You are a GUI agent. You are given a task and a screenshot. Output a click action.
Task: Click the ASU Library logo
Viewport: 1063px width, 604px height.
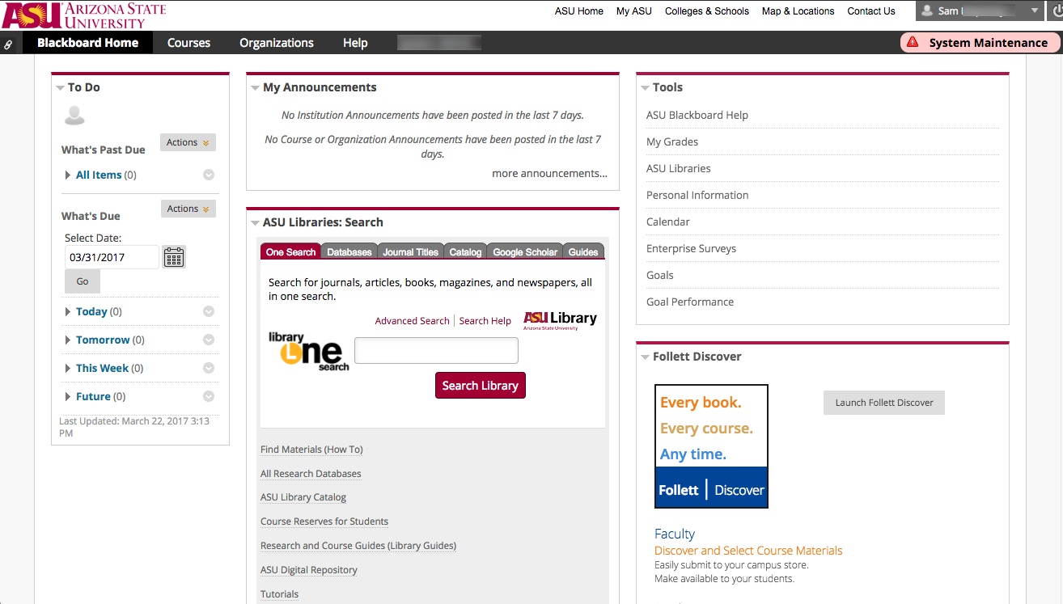click(560, 320)
